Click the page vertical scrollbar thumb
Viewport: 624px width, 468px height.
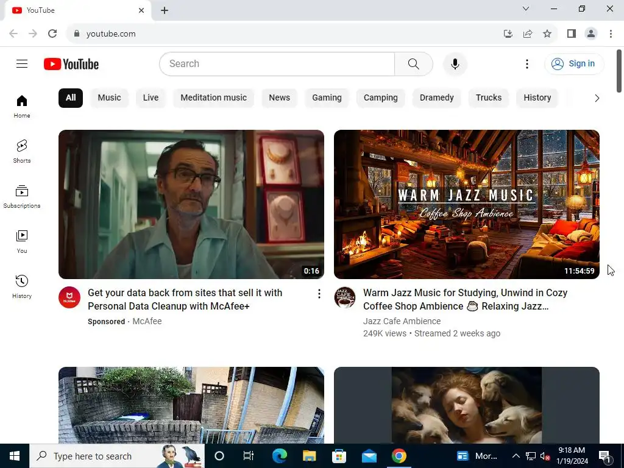click(619, 71)
